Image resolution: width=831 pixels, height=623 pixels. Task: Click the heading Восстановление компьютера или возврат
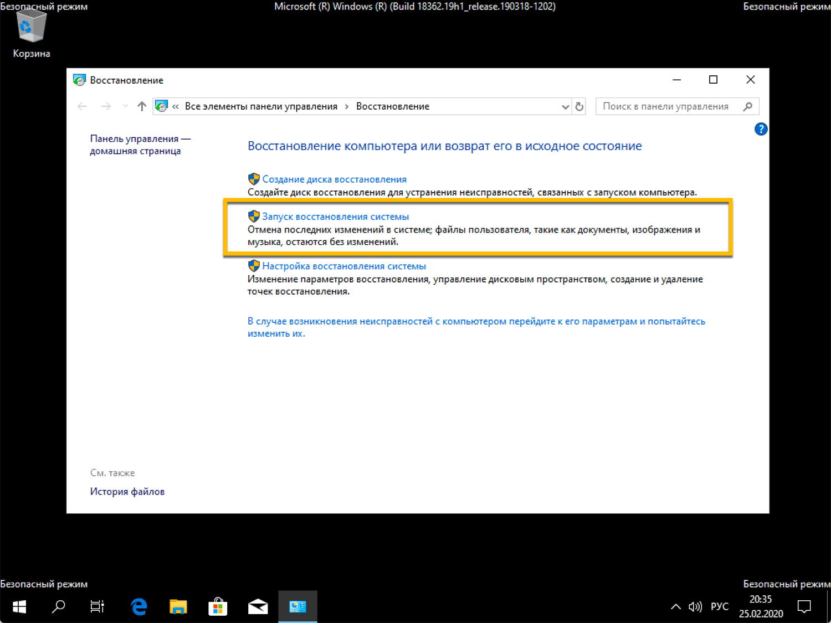coord(445,146)
